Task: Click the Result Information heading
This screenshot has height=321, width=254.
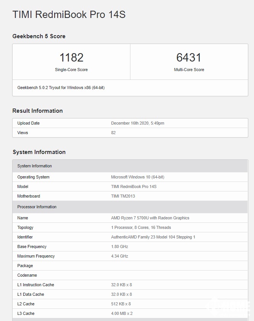Action: [x=37, y=111]
